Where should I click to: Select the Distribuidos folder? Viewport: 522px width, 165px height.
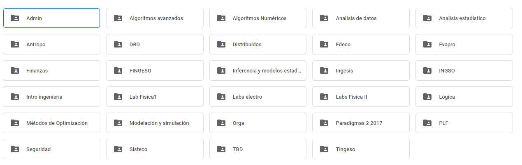pyautogui.click(x=258, y=44)
